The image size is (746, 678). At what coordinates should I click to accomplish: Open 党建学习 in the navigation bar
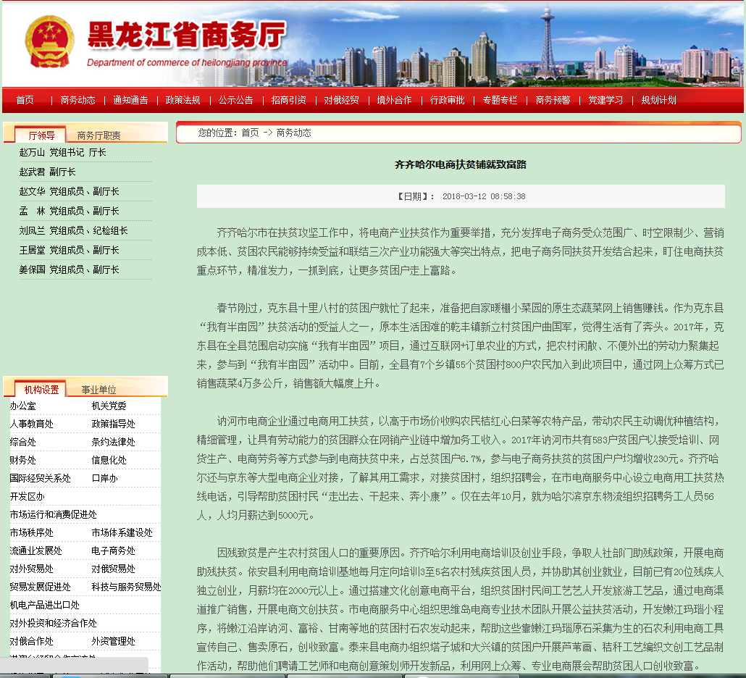[x=605, y=101]
